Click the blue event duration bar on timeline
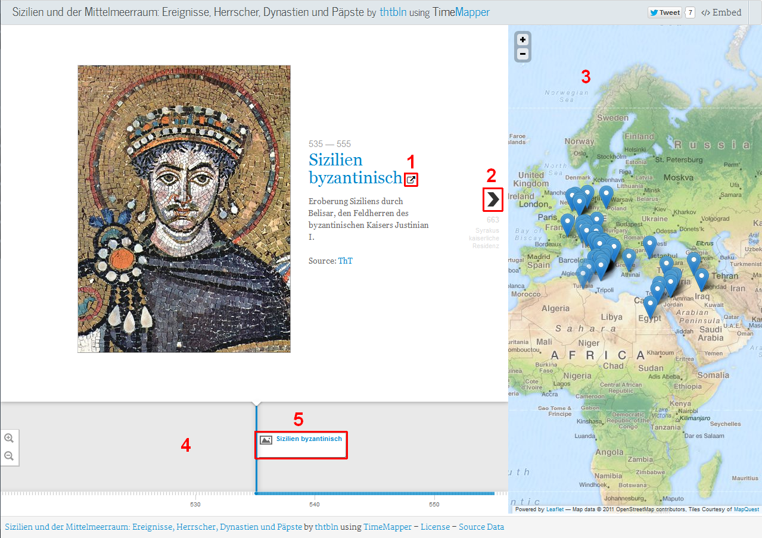762x538 pixels. [375, 493]
